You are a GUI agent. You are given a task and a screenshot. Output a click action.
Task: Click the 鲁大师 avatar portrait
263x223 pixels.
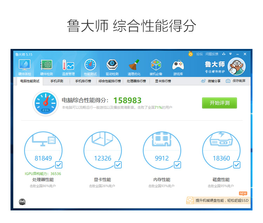(x=237, y=66)
